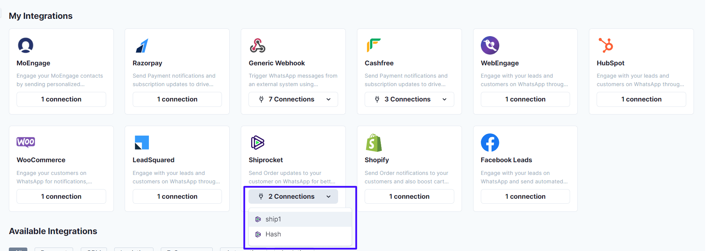Click the Shiprocket card title
The image size is (707, 251).
click(266, 160)
